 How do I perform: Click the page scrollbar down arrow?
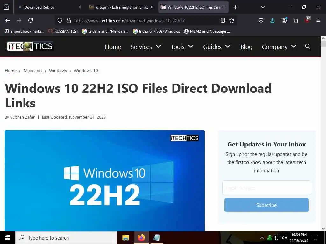323,229
